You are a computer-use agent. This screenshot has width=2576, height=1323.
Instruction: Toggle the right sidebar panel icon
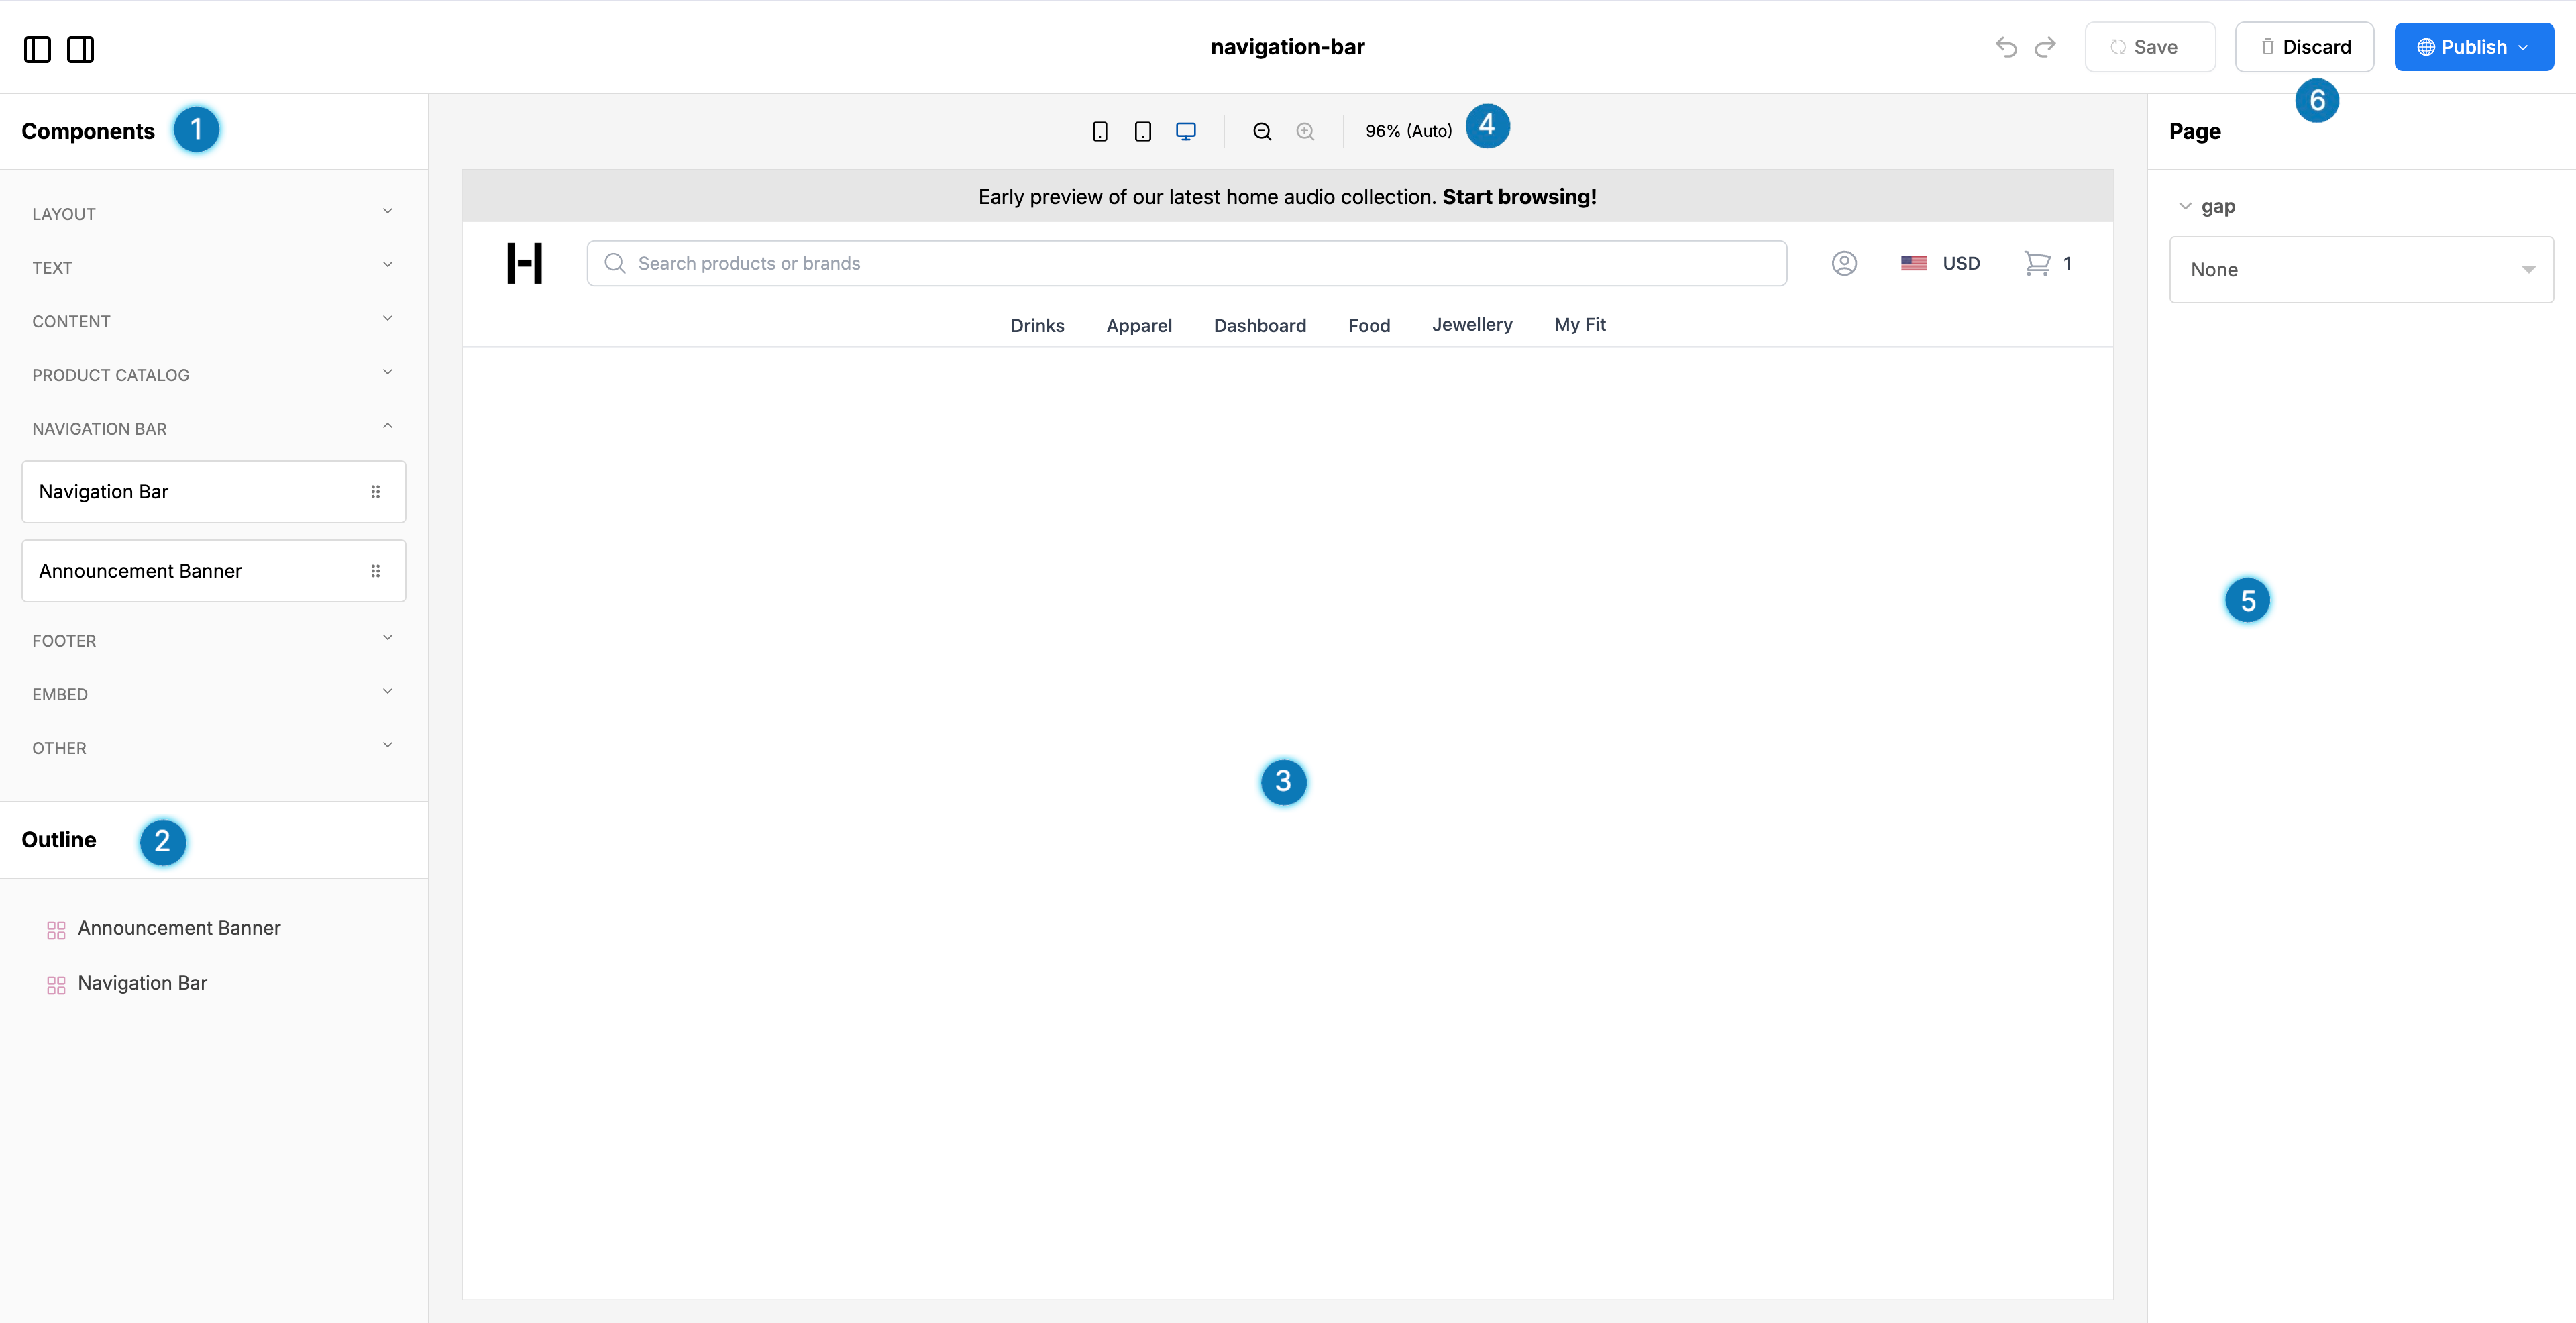80,49
